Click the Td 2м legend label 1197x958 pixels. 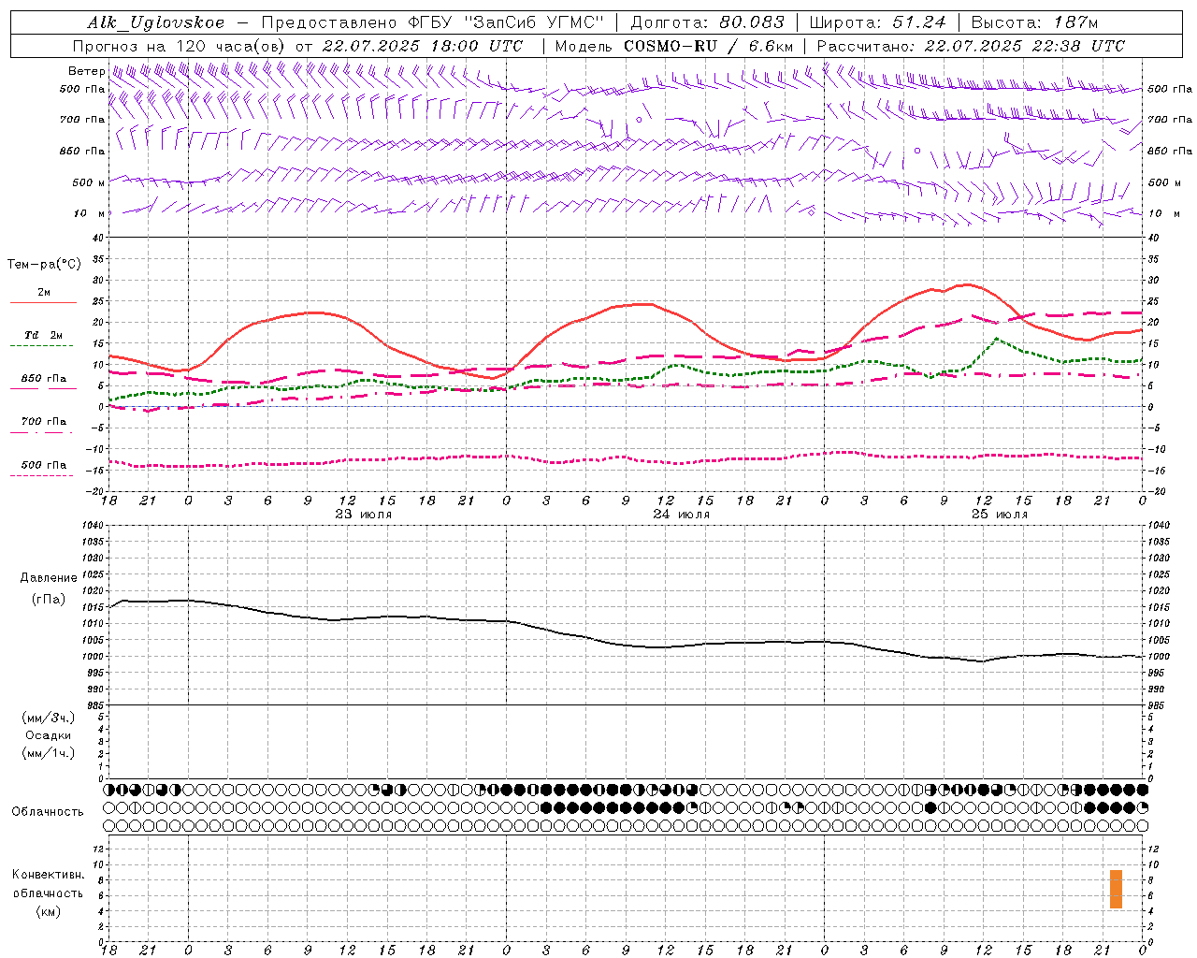coord(44,335)
